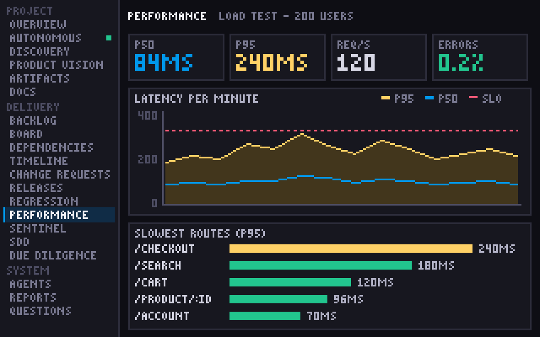Click the Req/s 120 metric card

point(379,57)
